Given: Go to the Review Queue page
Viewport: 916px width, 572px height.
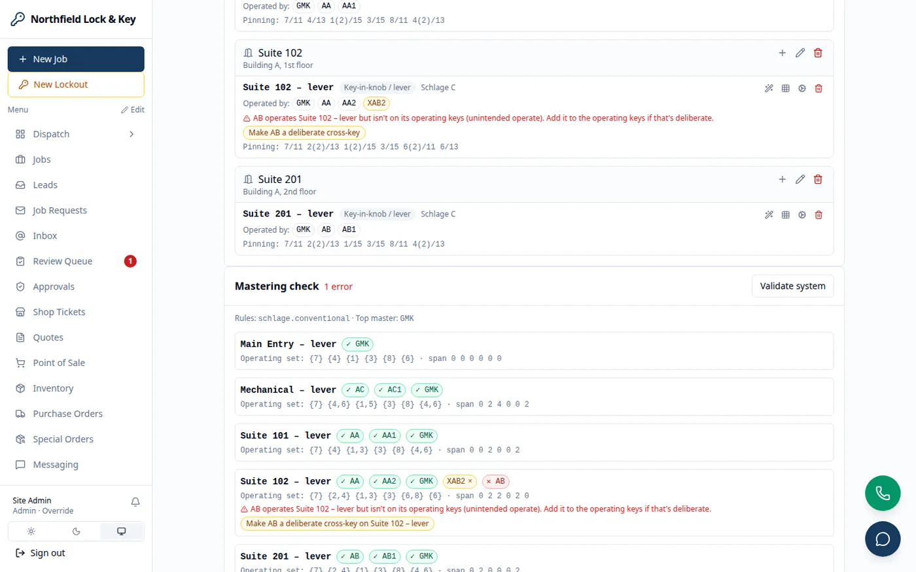Looking at the screenshot, I should [76, 261].
